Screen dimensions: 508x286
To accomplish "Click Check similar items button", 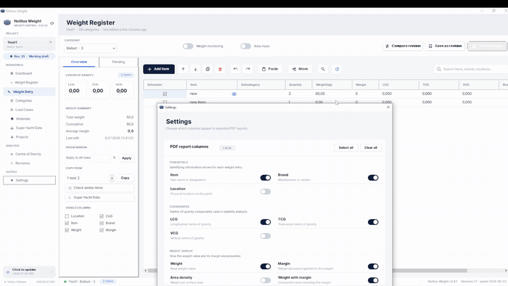I will (x=100, y=188).
